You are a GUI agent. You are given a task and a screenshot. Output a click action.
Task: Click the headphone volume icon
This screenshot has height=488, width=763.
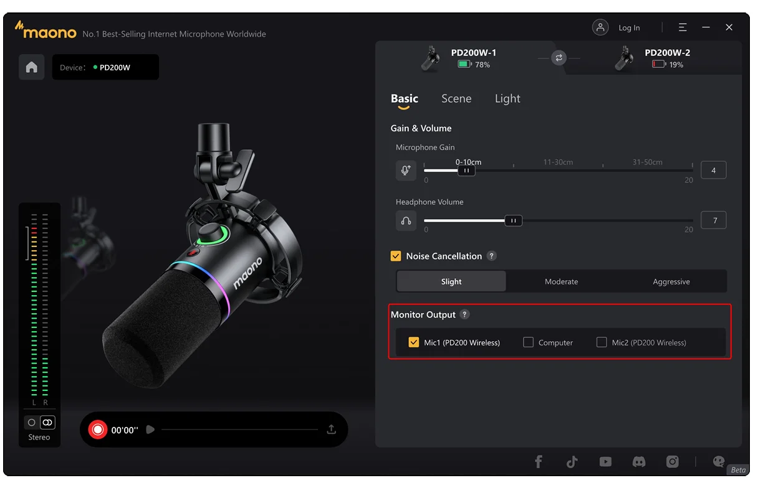406,221
